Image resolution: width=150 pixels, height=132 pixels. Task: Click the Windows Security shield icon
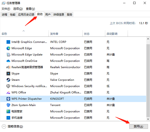(x=8, y=86)
